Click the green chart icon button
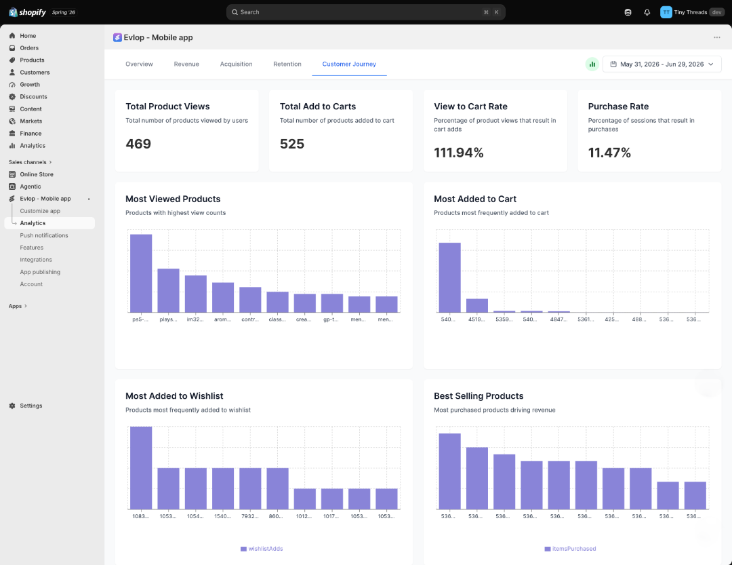 coord(592,64)
